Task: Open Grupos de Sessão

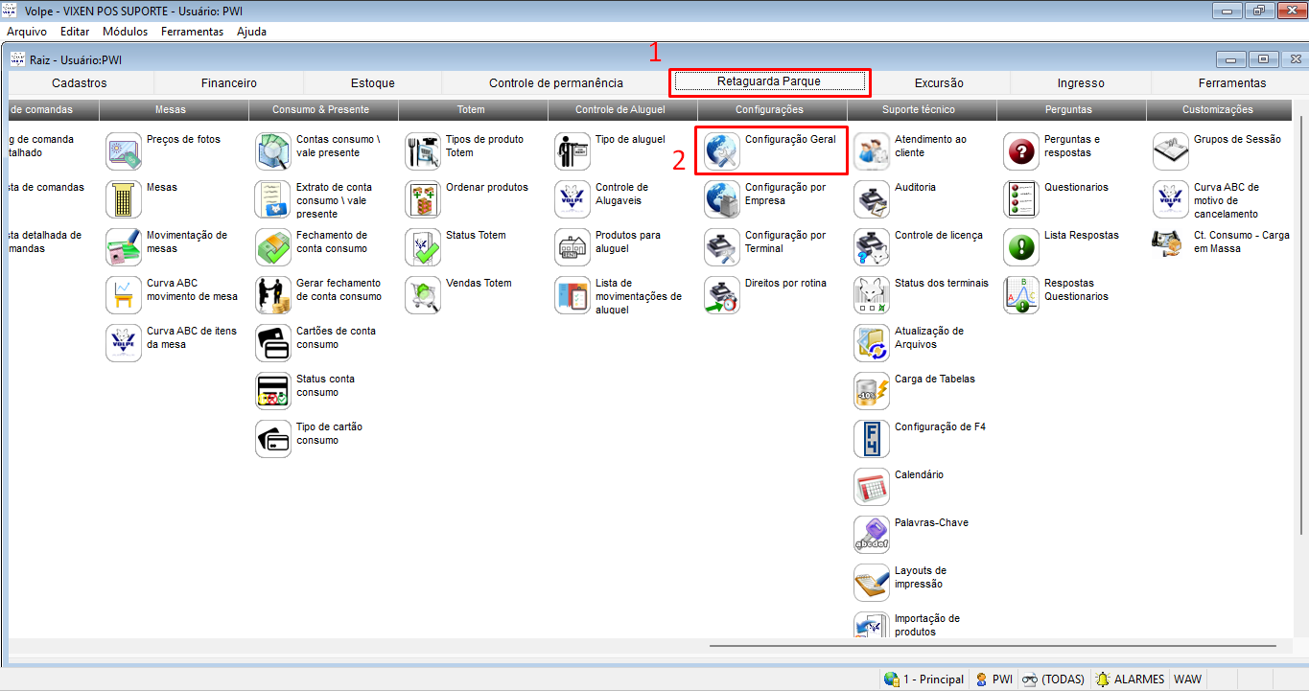Action: 1170,150
